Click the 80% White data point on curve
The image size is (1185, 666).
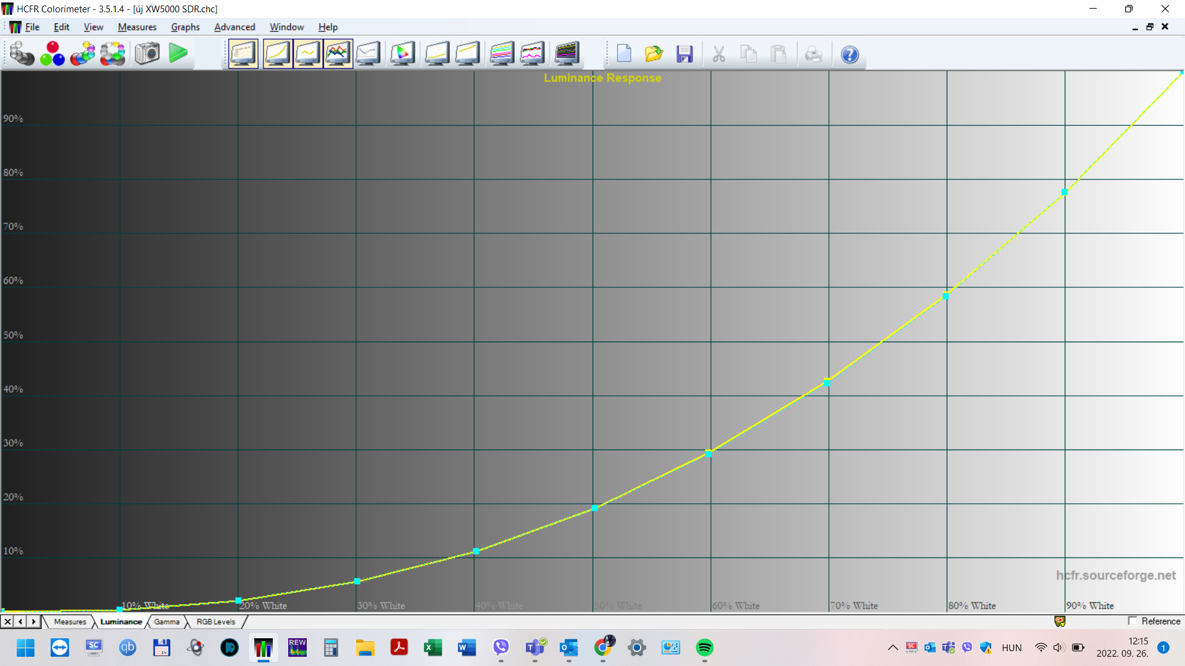[946, 296]
